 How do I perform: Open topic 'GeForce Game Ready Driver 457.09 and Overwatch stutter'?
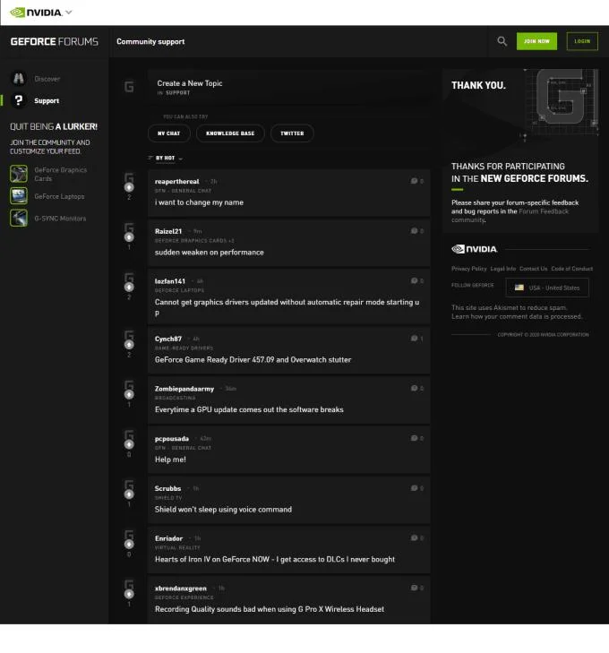pos(253,360)
